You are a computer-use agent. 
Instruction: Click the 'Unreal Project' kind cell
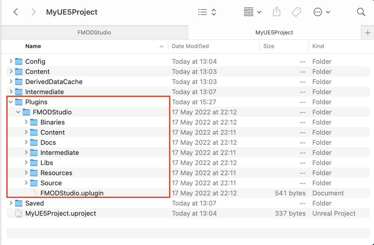pyautogui.click(x=334, y=214)
